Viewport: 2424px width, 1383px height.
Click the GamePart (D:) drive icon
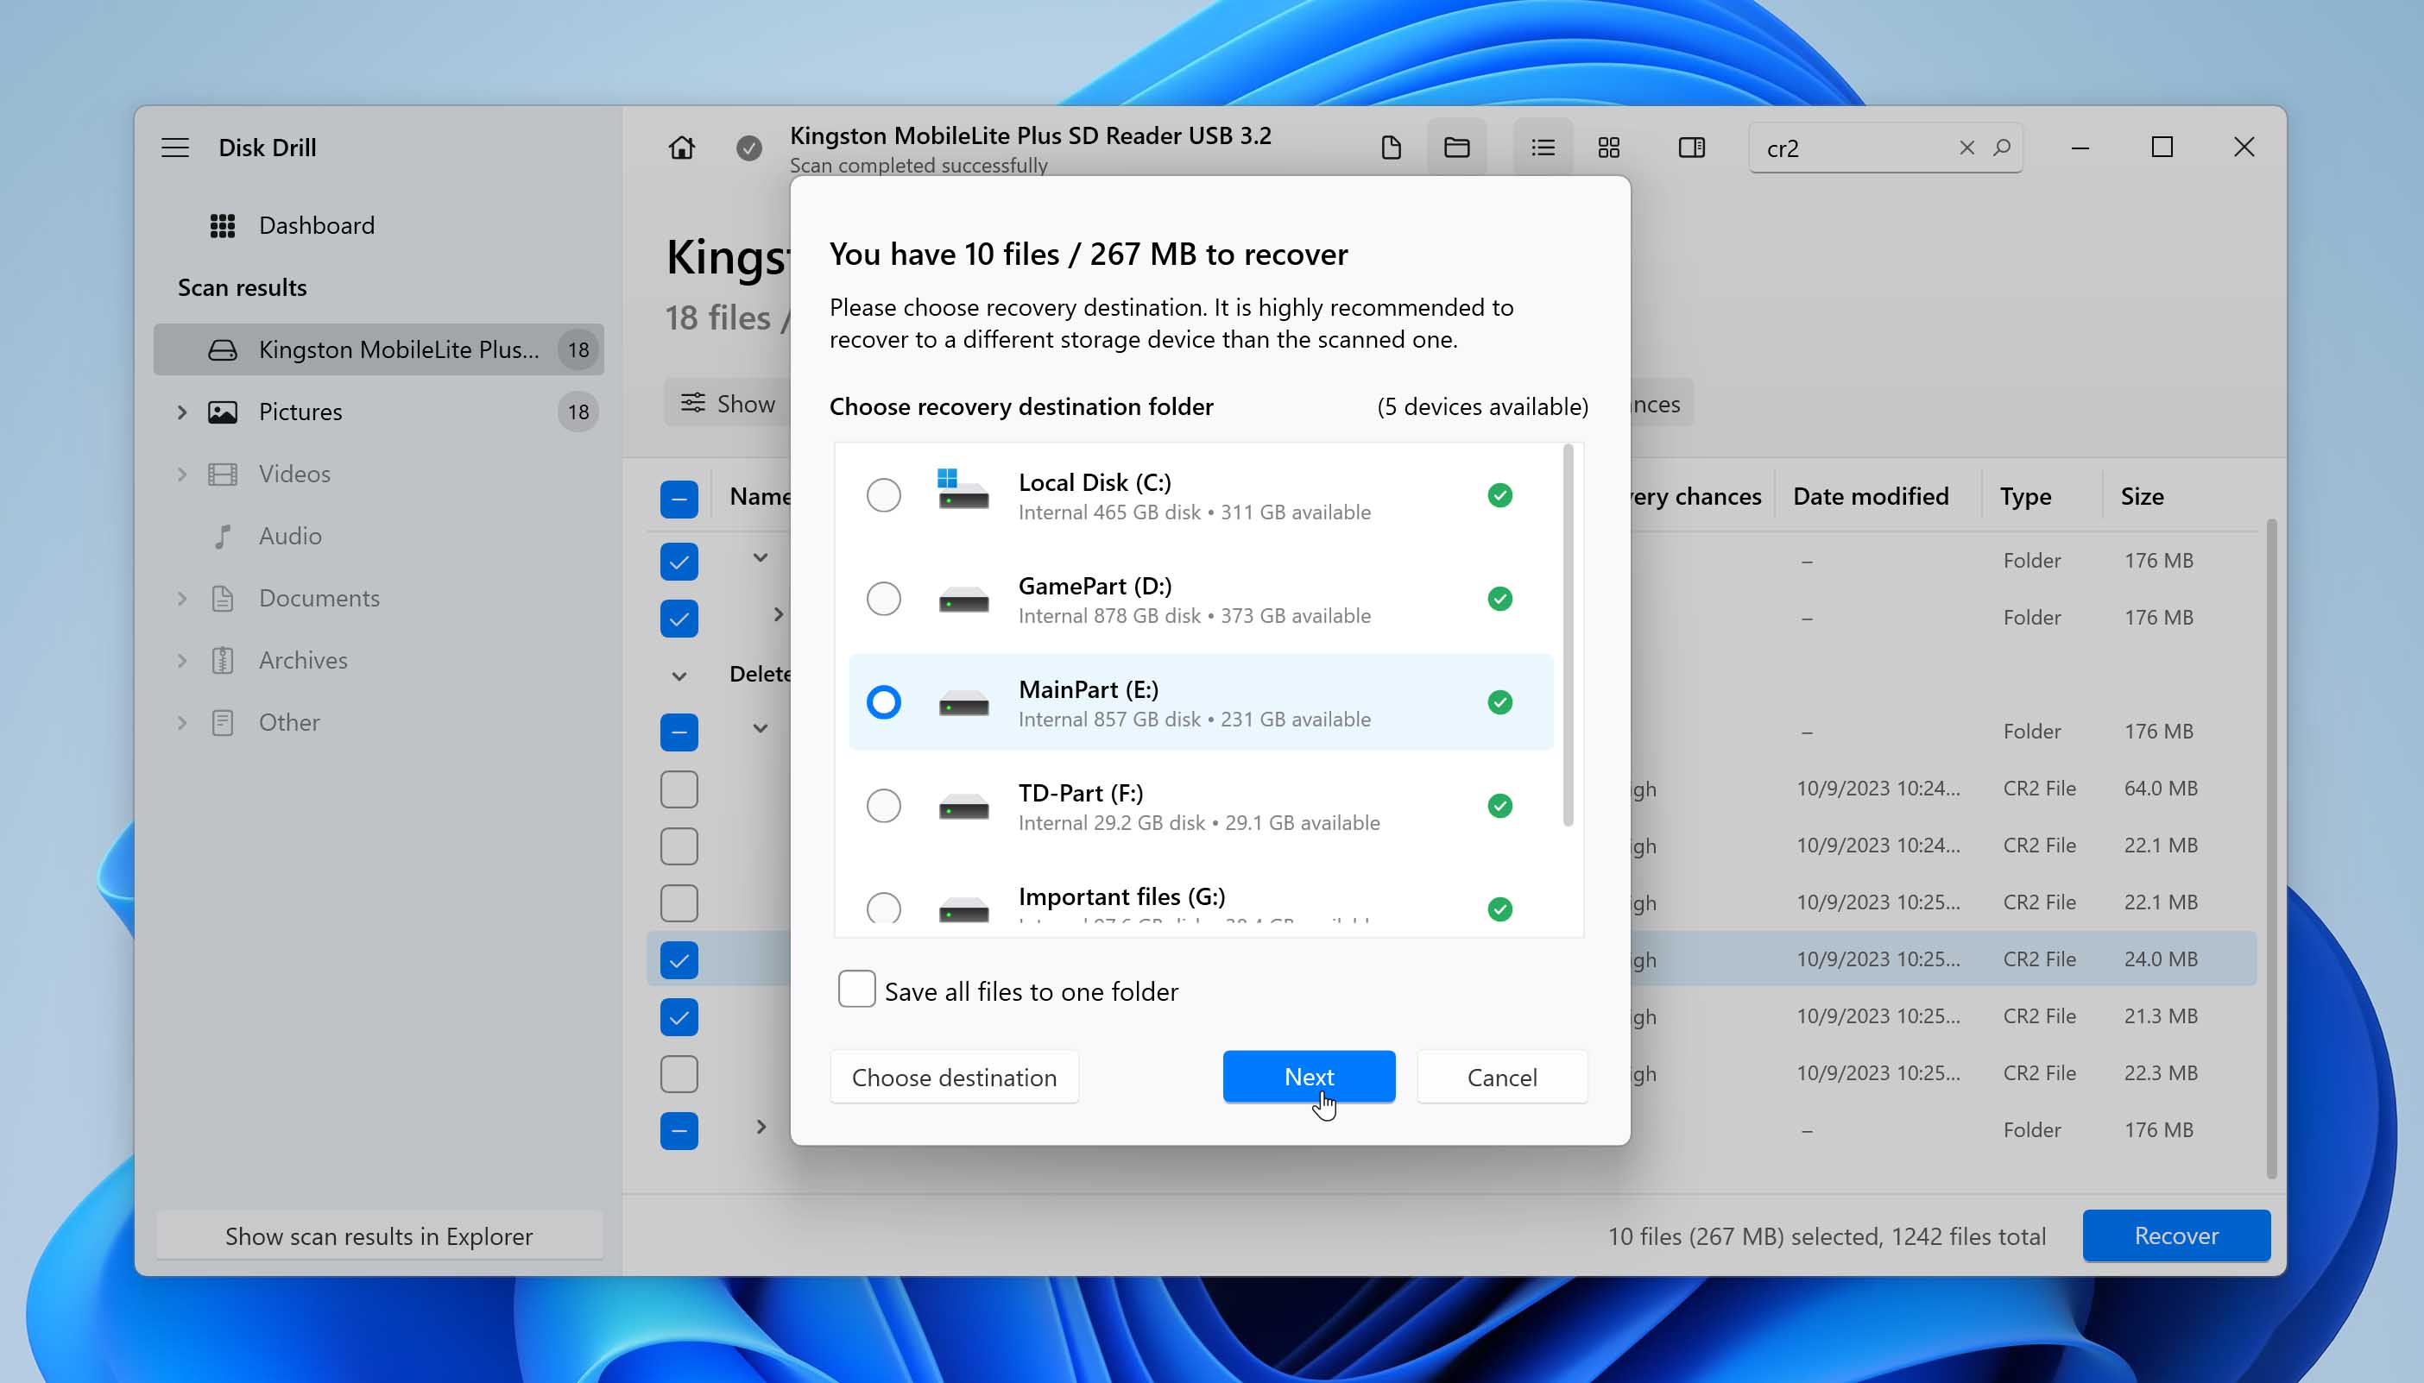point(963,600)
